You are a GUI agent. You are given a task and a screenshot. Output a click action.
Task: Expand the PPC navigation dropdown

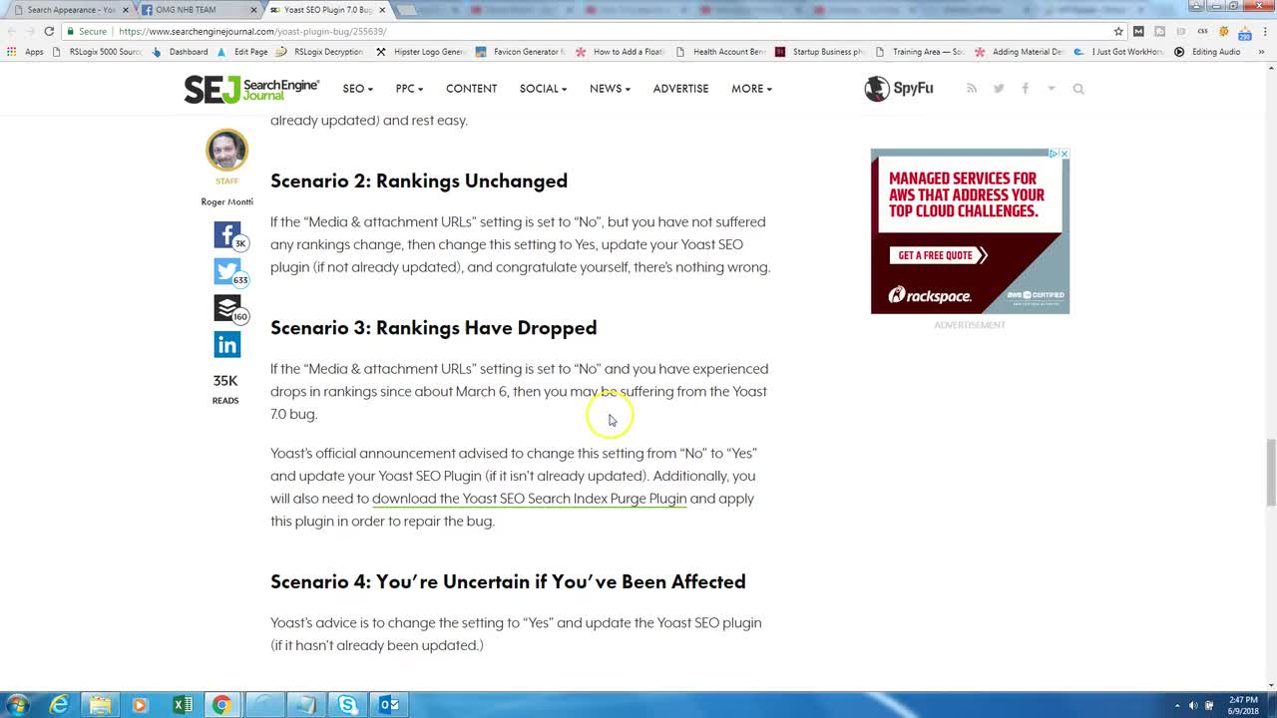(x=409, y=89)
